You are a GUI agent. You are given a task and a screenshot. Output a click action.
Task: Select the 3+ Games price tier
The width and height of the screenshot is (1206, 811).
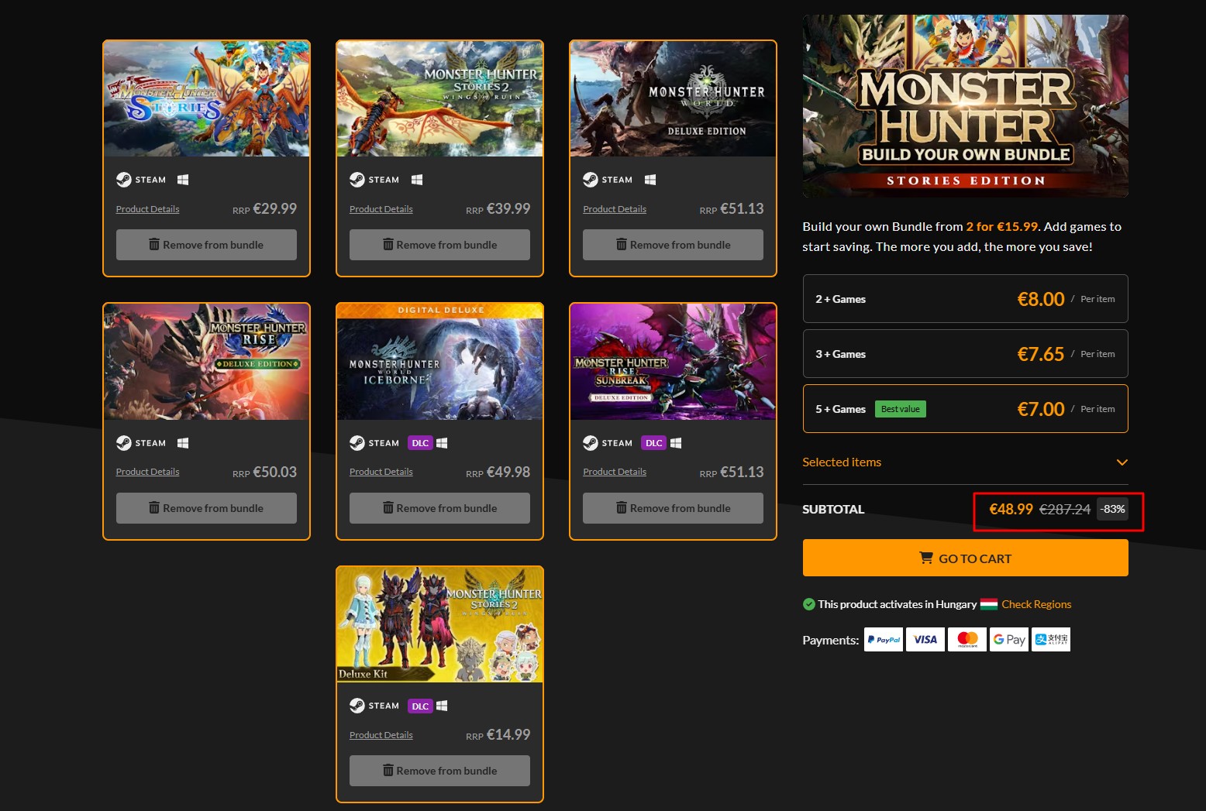[965, 353]
